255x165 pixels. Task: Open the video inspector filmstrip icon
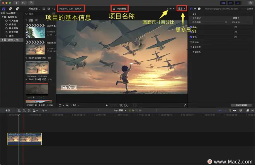tap(191, 9)
